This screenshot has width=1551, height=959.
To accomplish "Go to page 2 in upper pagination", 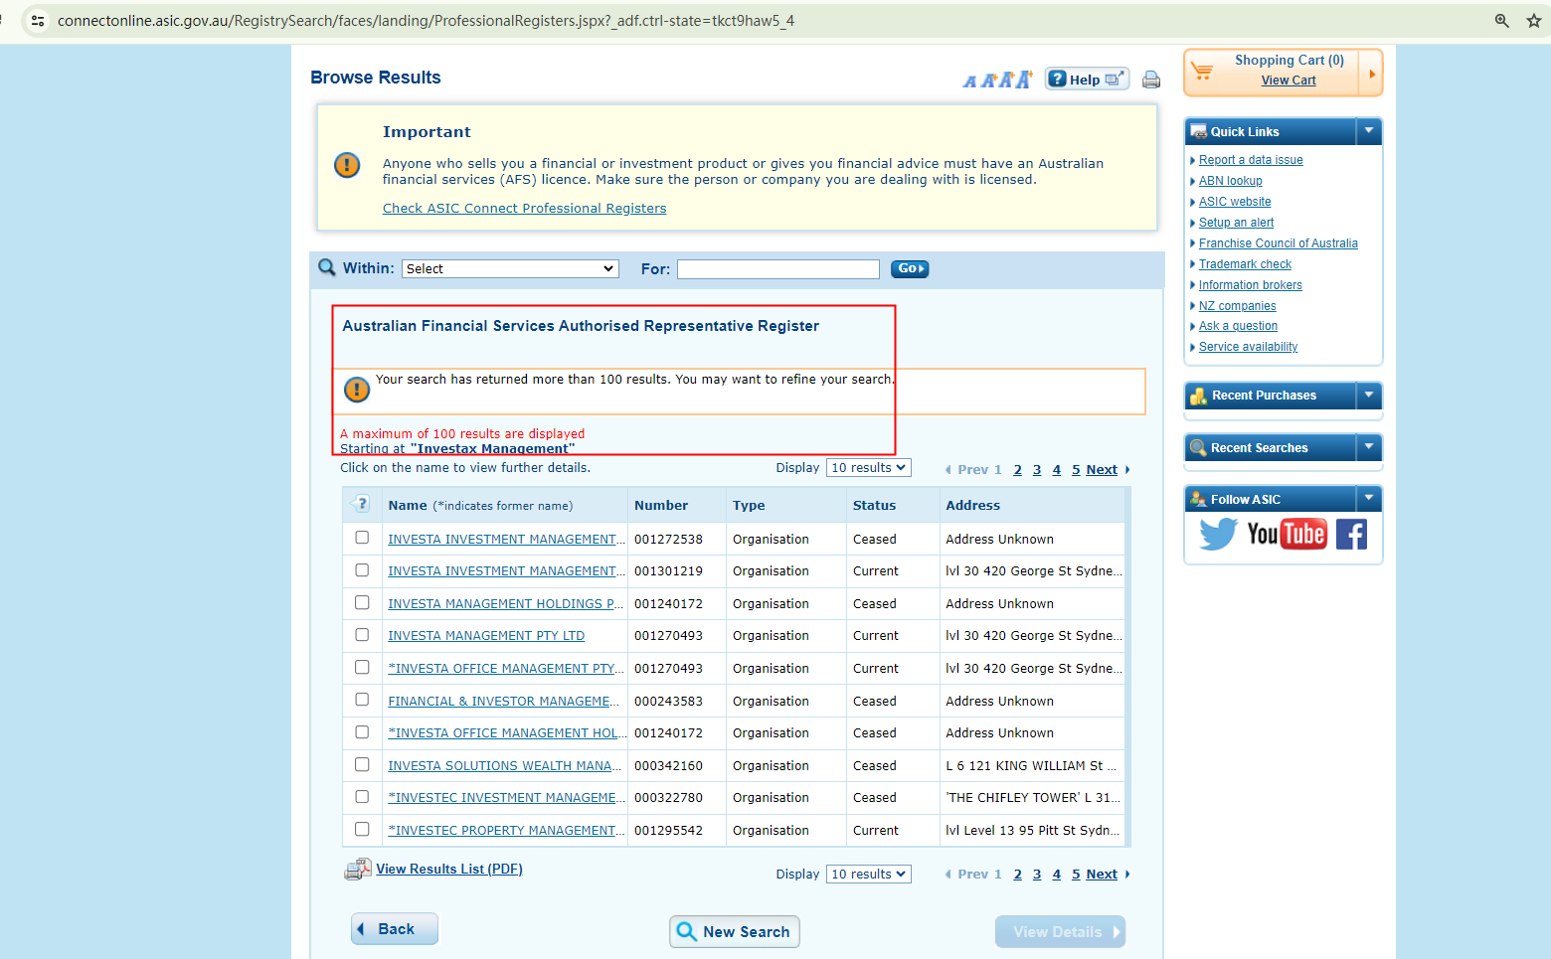I will pyautogui.click(x=1018, y=470).
